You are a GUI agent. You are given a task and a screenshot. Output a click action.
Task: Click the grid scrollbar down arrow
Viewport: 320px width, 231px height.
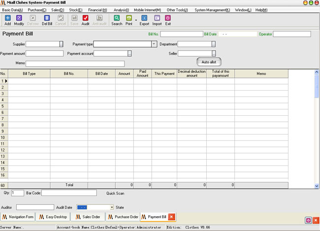(x=317, y=186)
